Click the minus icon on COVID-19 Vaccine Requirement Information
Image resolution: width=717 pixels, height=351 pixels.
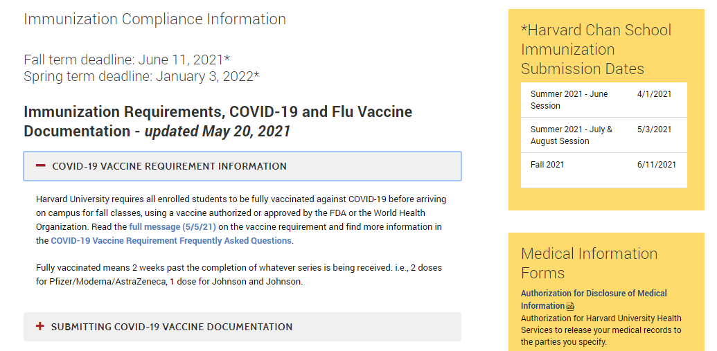point(41,166)
